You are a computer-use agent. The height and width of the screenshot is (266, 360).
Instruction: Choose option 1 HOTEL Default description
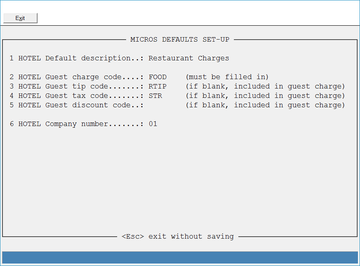click(x=76, y=58)
